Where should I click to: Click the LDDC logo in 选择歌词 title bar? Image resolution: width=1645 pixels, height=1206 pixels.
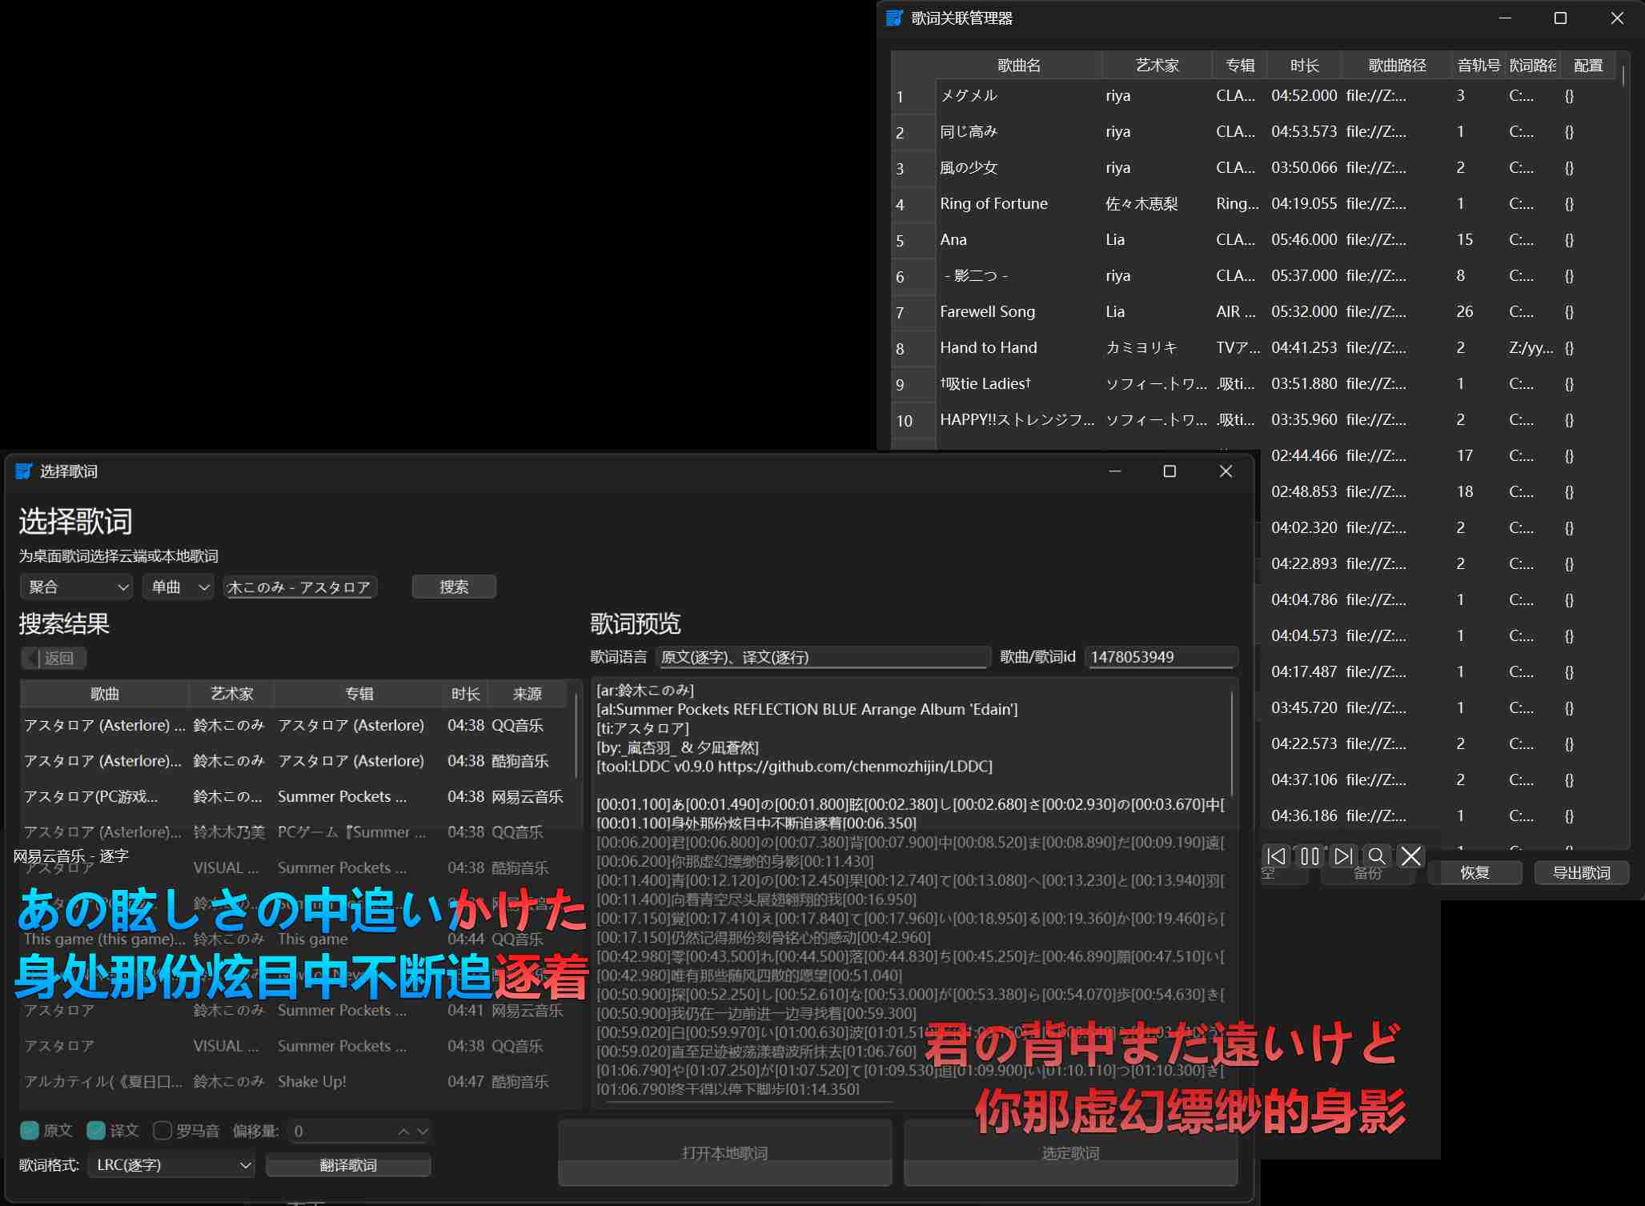coord(22,471)
